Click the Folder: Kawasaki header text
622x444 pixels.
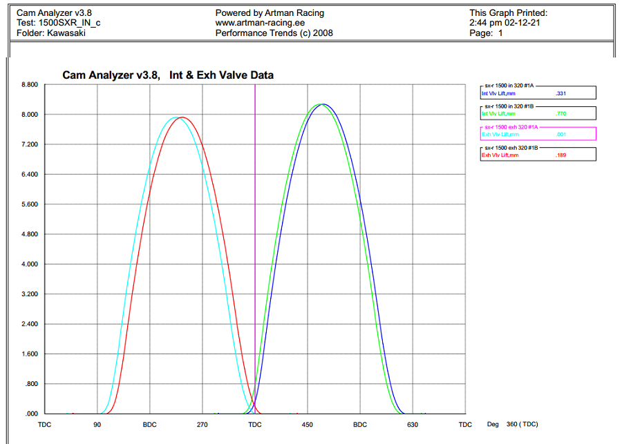[46, 32]
